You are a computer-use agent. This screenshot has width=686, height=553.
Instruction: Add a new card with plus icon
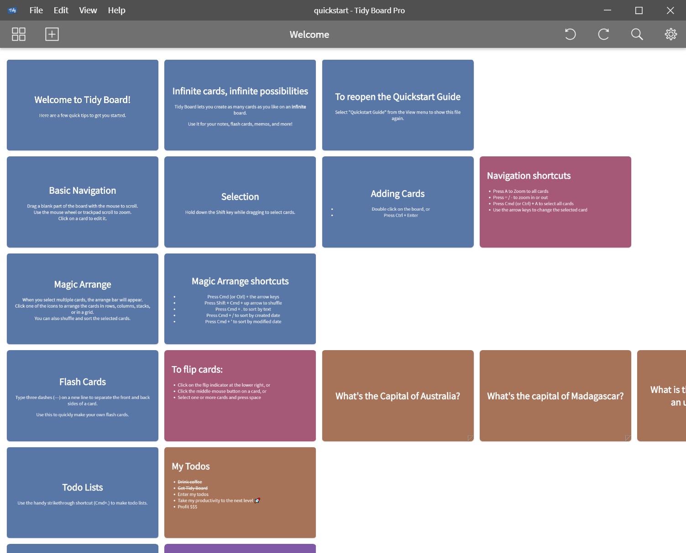point(52,34)
